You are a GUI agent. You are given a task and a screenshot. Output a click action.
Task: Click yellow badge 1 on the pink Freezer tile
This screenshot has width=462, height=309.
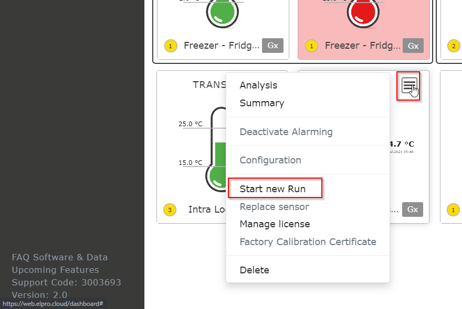[x=311, y=46]
